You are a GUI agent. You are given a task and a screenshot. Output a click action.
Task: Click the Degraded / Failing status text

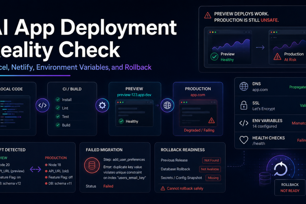click(199, 130)
